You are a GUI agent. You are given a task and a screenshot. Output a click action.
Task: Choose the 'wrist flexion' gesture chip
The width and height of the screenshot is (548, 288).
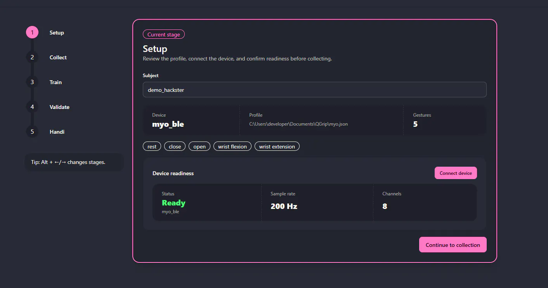click(232, 147)
